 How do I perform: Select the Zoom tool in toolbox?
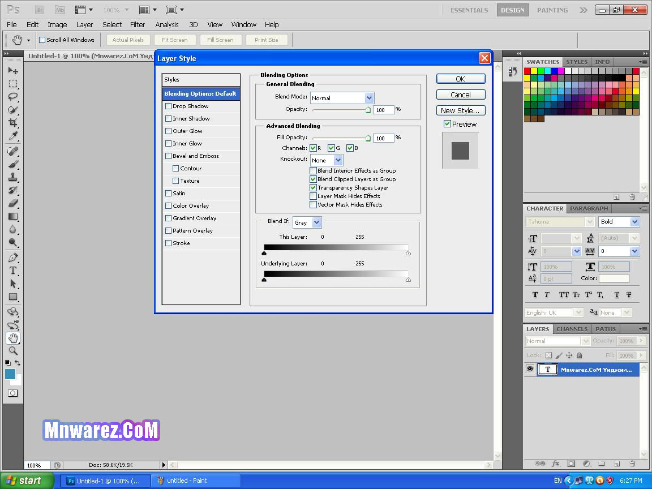pos(13,350)
